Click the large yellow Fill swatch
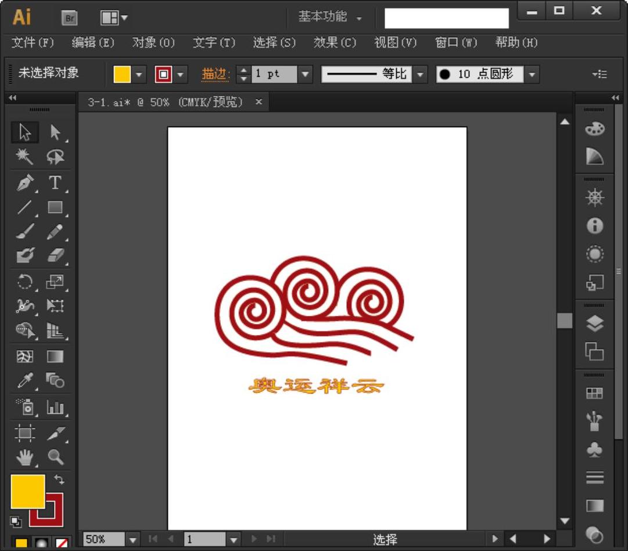Viewport: 628px width, 551px height. point(28,492)
